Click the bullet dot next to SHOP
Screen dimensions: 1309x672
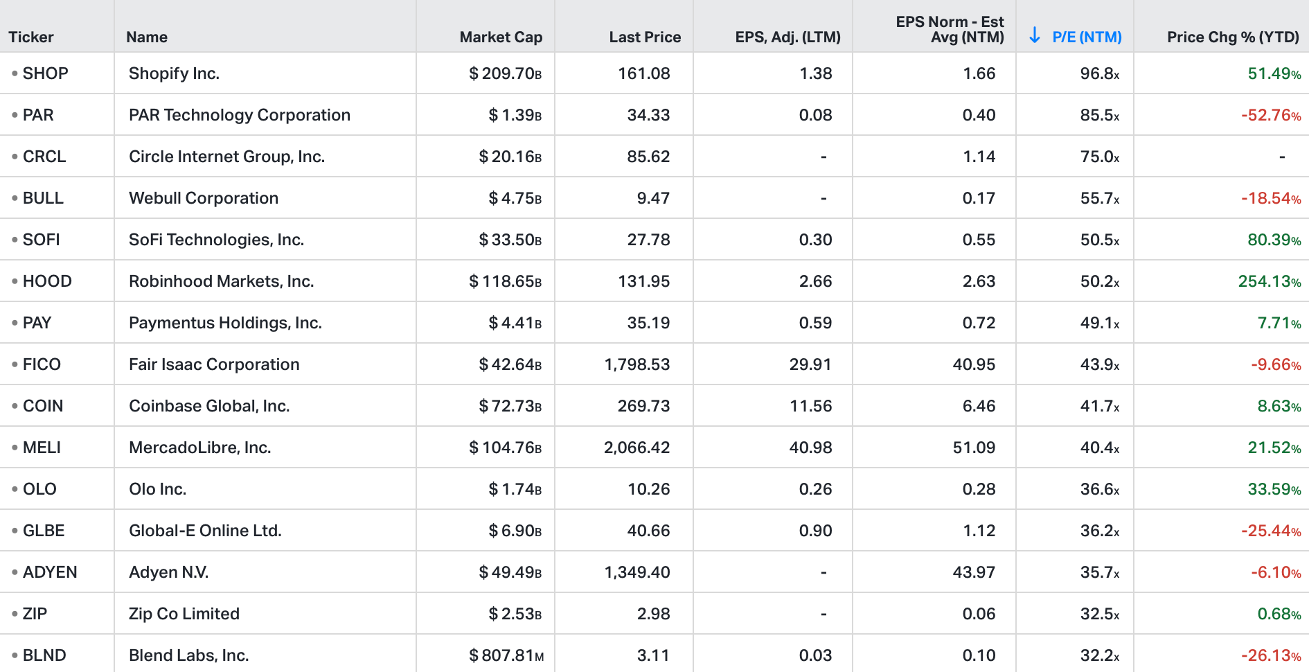click(15, 73)
